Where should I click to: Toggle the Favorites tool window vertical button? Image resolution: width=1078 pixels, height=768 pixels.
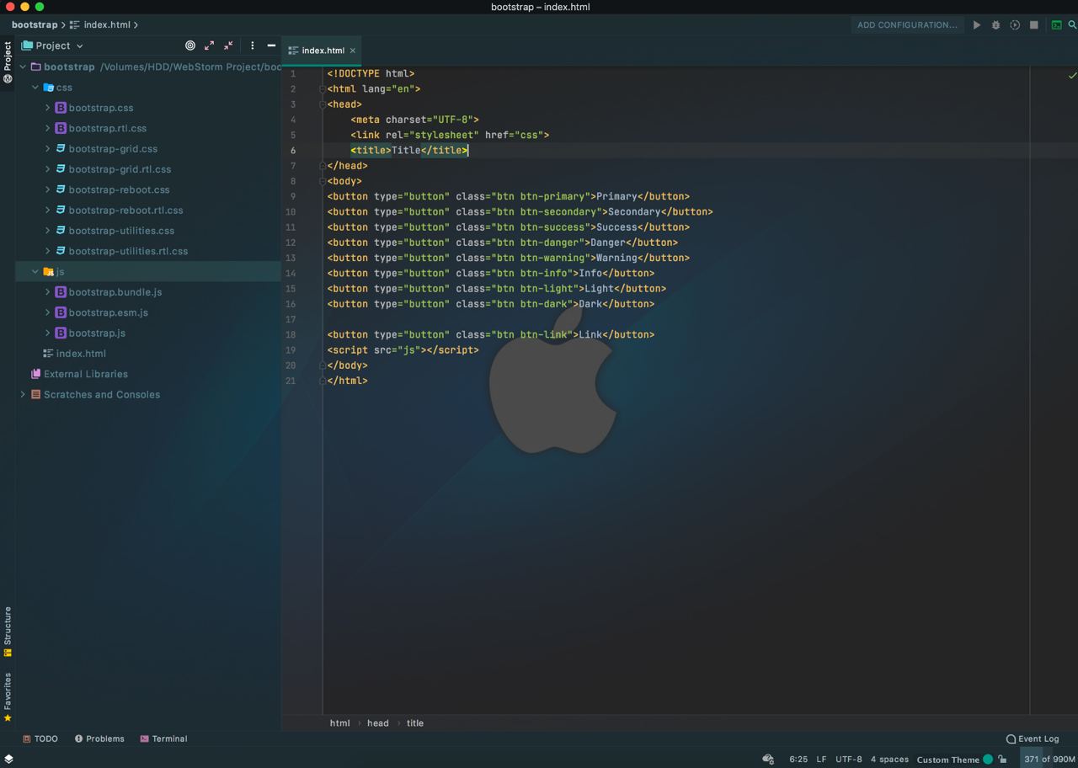[x=8, y=697]
